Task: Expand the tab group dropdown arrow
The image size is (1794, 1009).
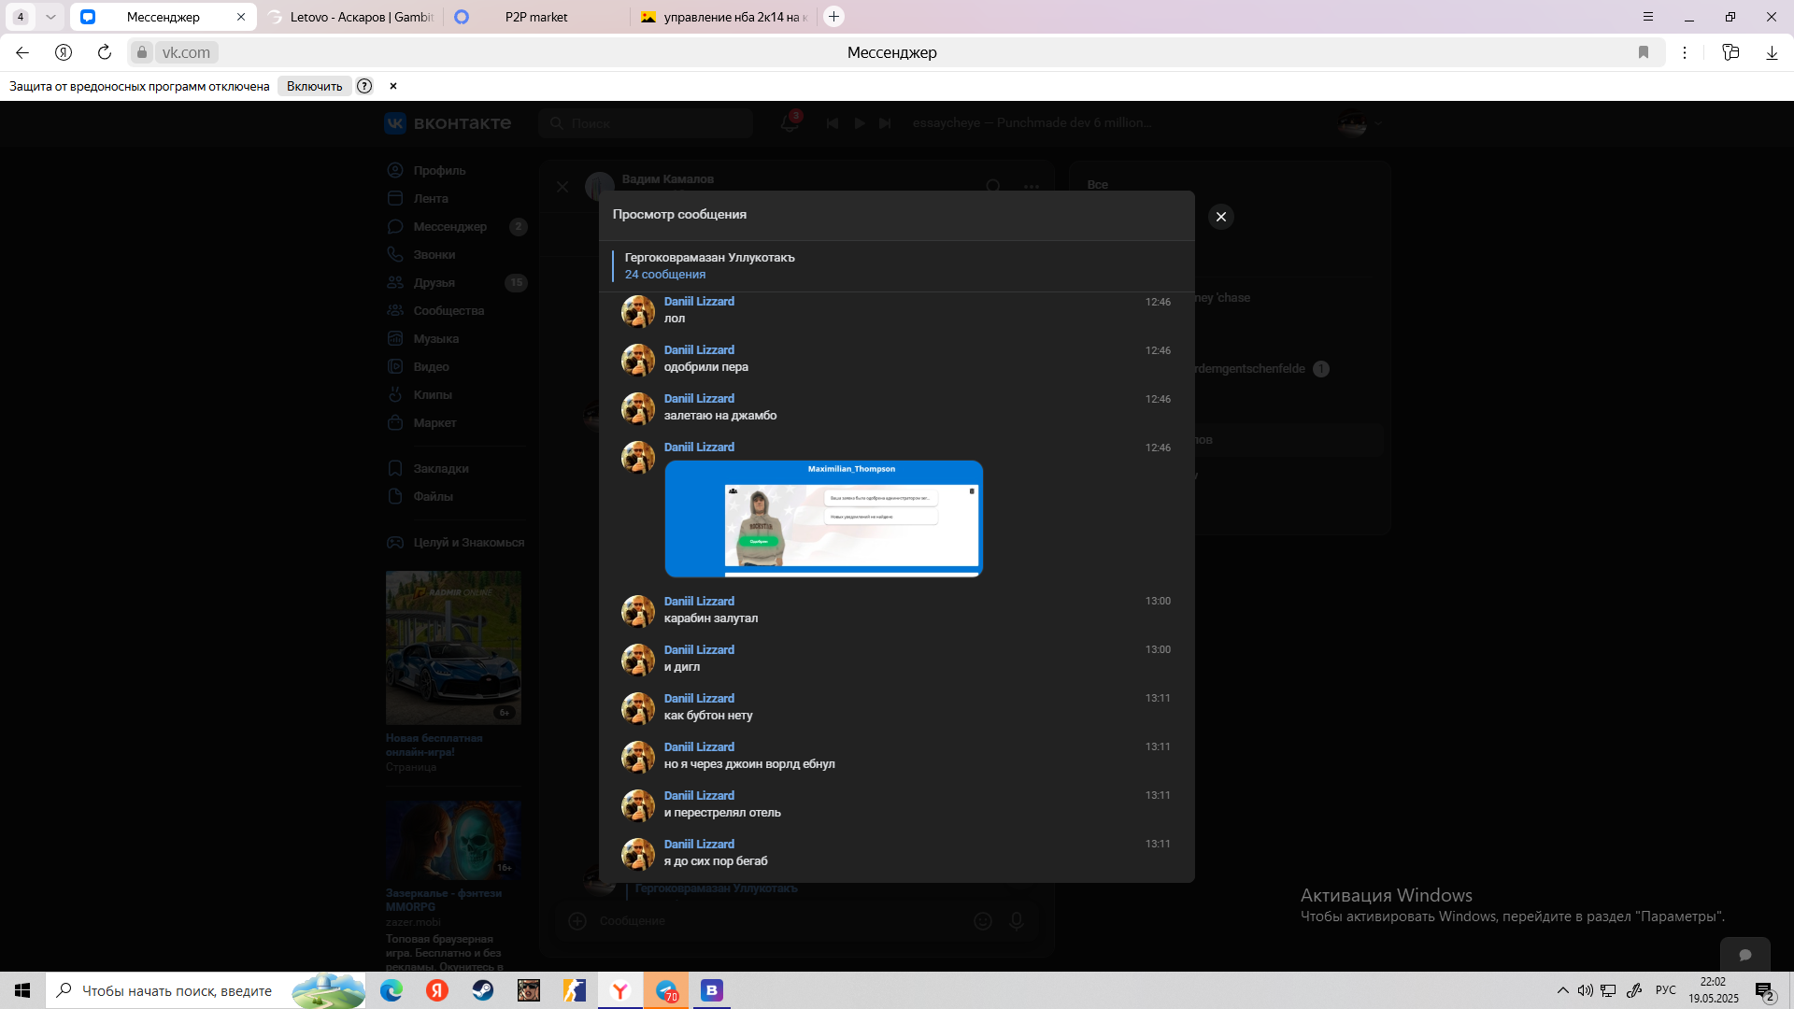Action: tap(50, 17)
